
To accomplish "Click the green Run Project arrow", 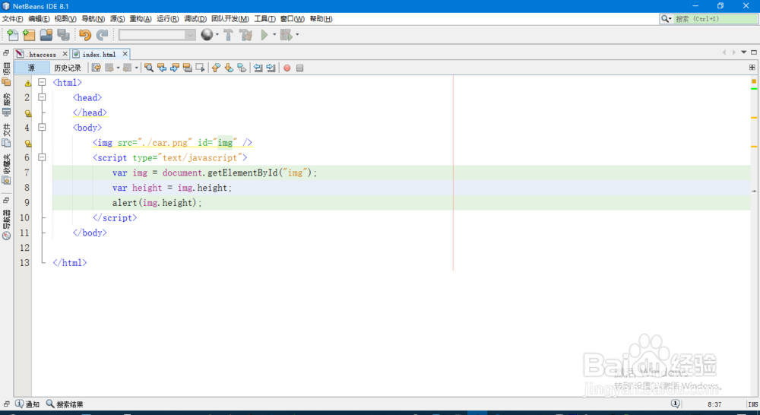I will [264, 35].
